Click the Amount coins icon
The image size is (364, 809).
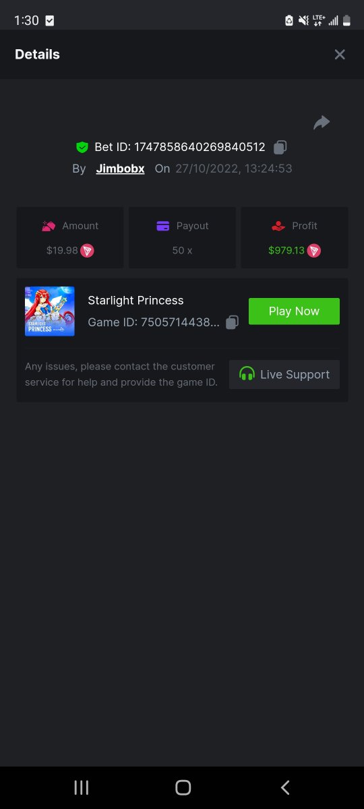pyautogui.click(x=49, y=226)
